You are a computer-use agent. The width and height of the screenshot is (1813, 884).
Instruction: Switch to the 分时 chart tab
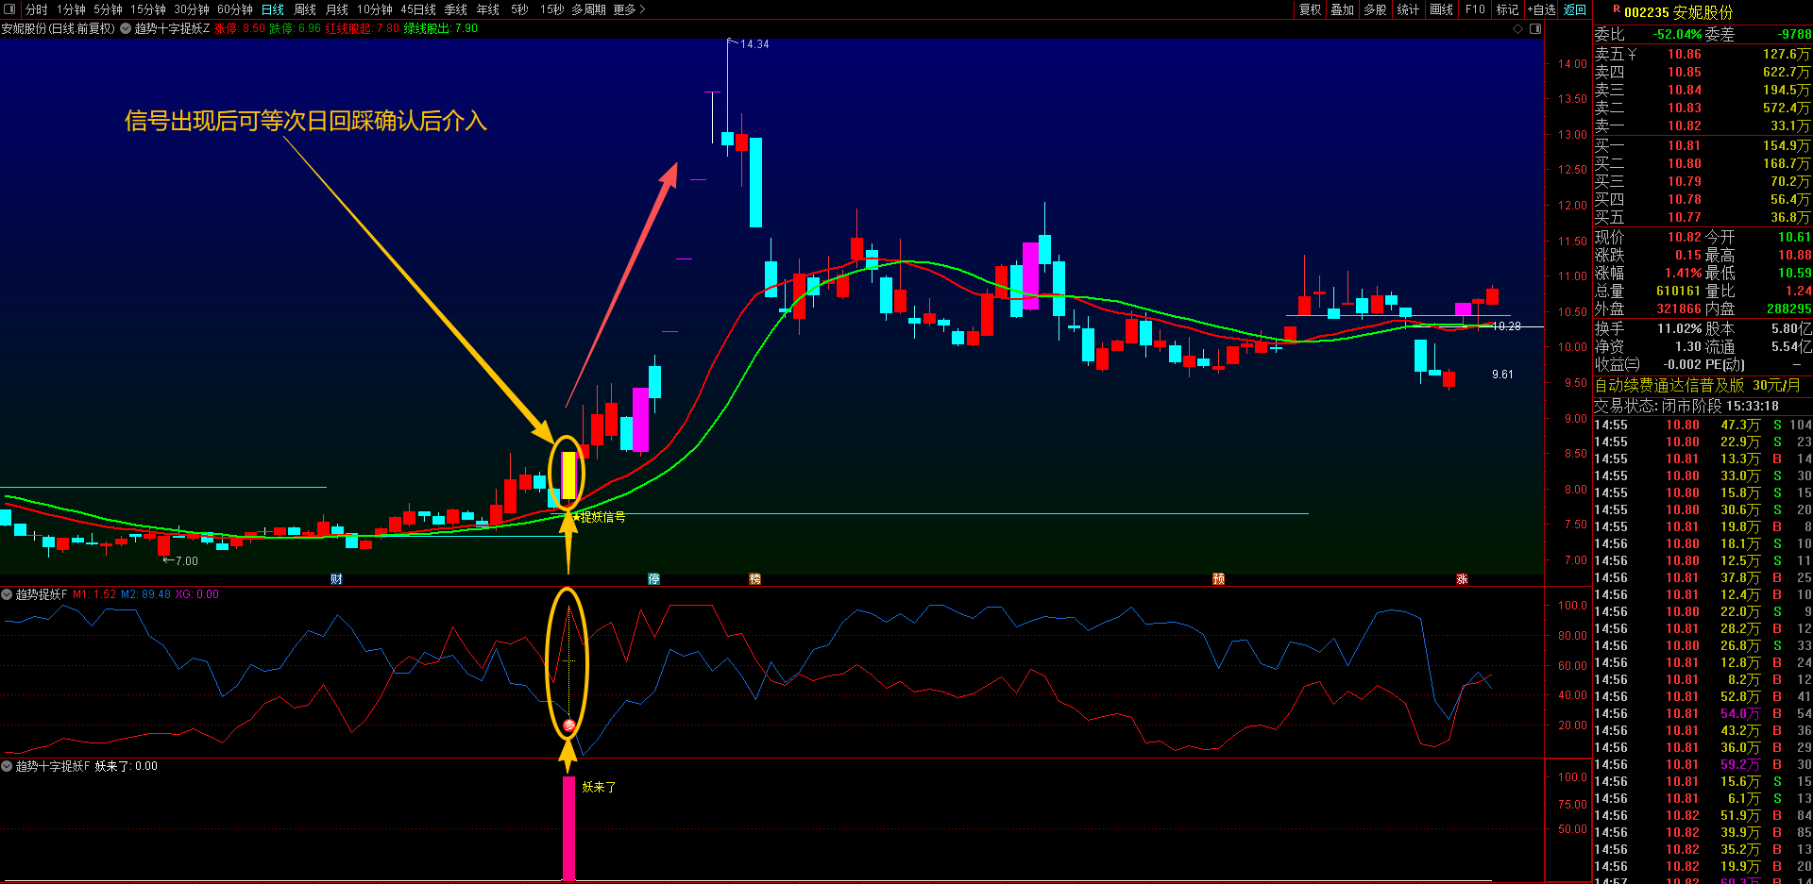click(36, 9)
